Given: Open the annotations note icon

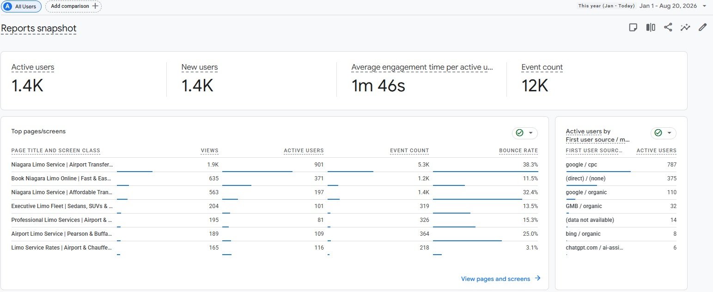Looking at the screenshot, I should pyautogui.click(x=634, y=28).
